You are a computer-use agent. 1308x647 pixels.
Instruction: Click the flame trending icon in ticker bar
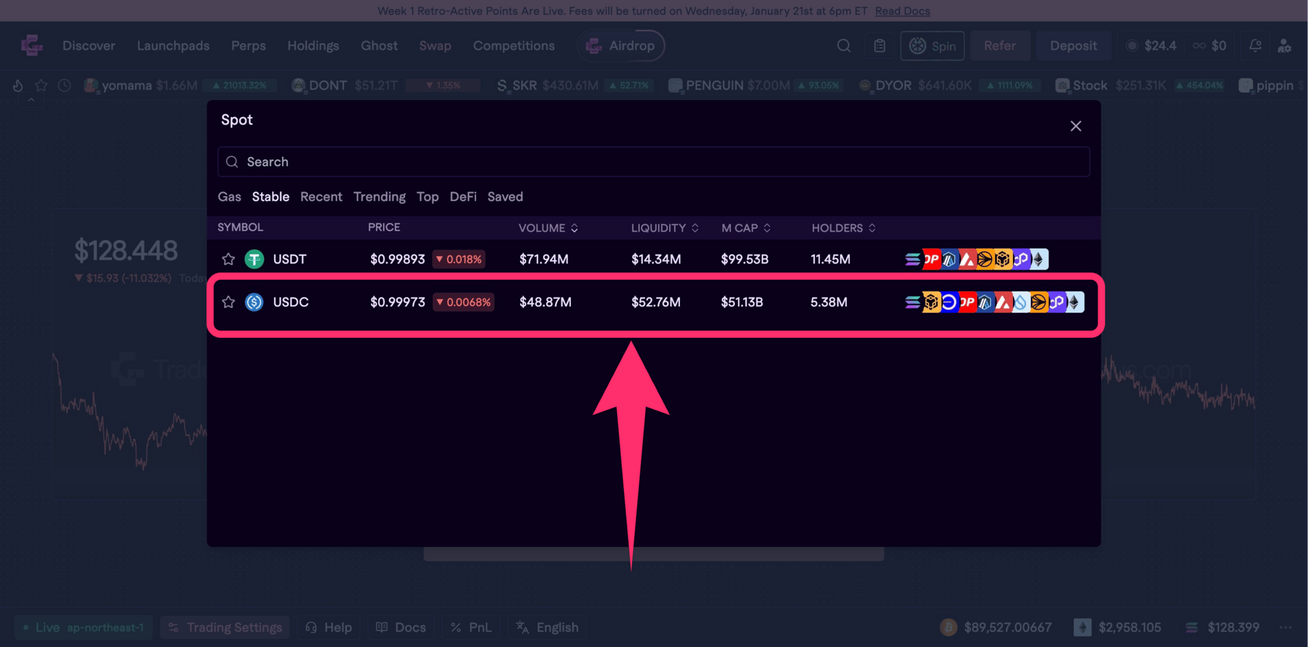(18, 85)
